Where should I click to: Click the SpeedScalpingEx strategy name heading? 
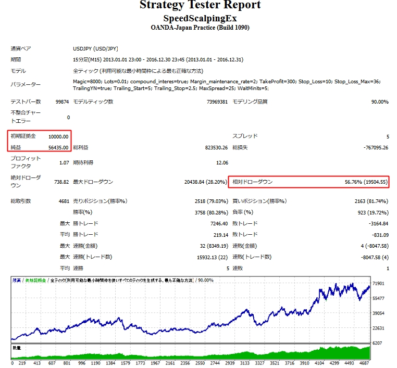(200, 18)
